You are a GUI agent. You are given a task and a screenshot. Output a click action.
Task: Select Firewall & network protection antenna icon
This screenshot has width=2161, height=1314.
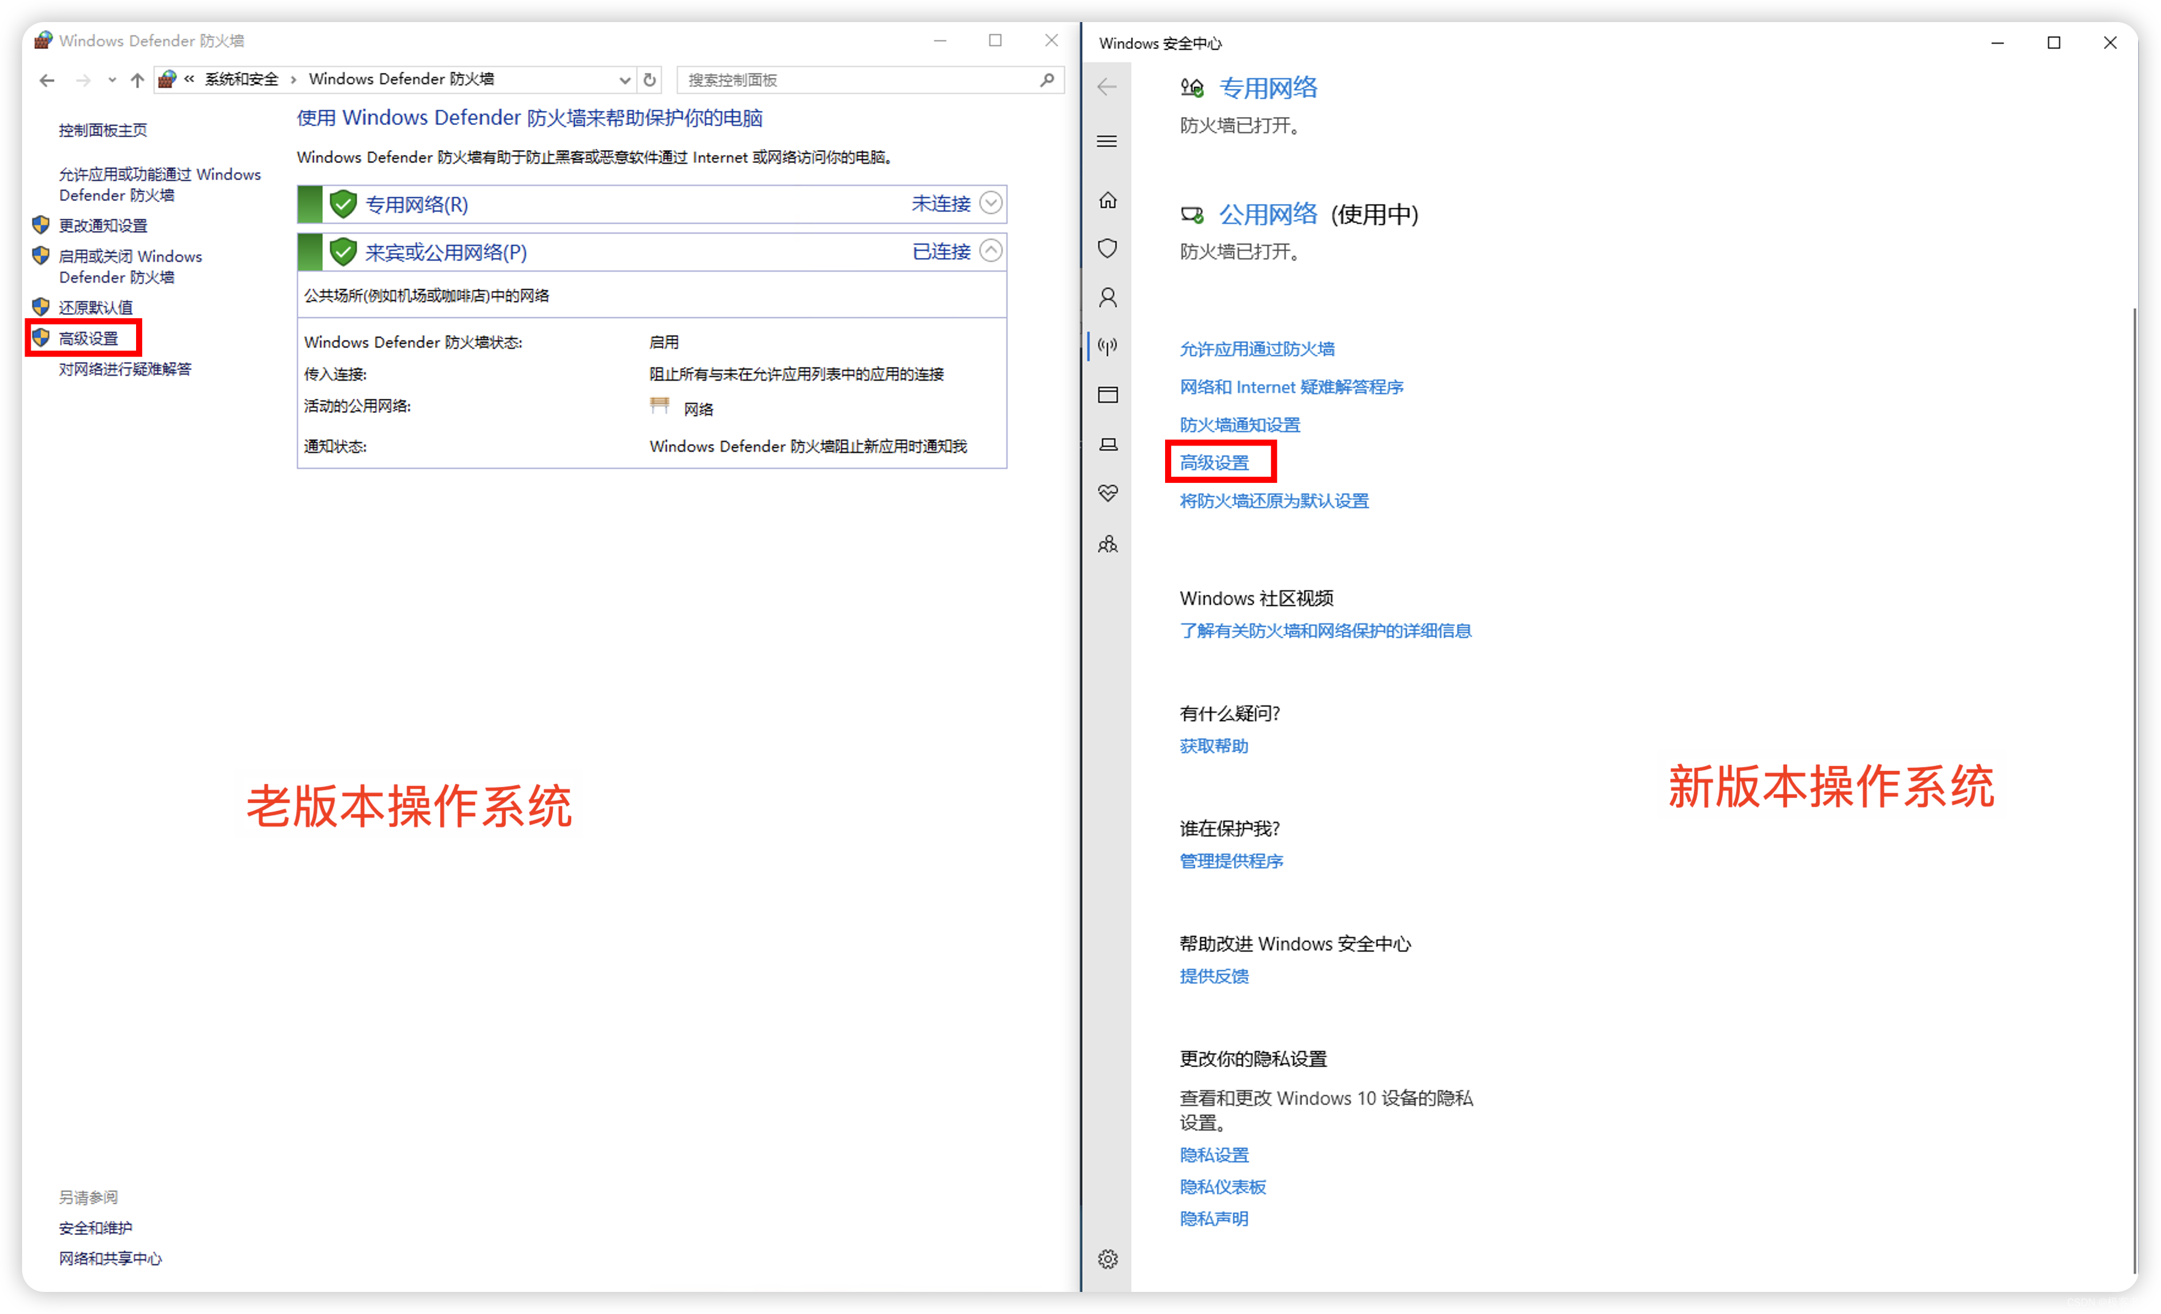(1107, 346)
